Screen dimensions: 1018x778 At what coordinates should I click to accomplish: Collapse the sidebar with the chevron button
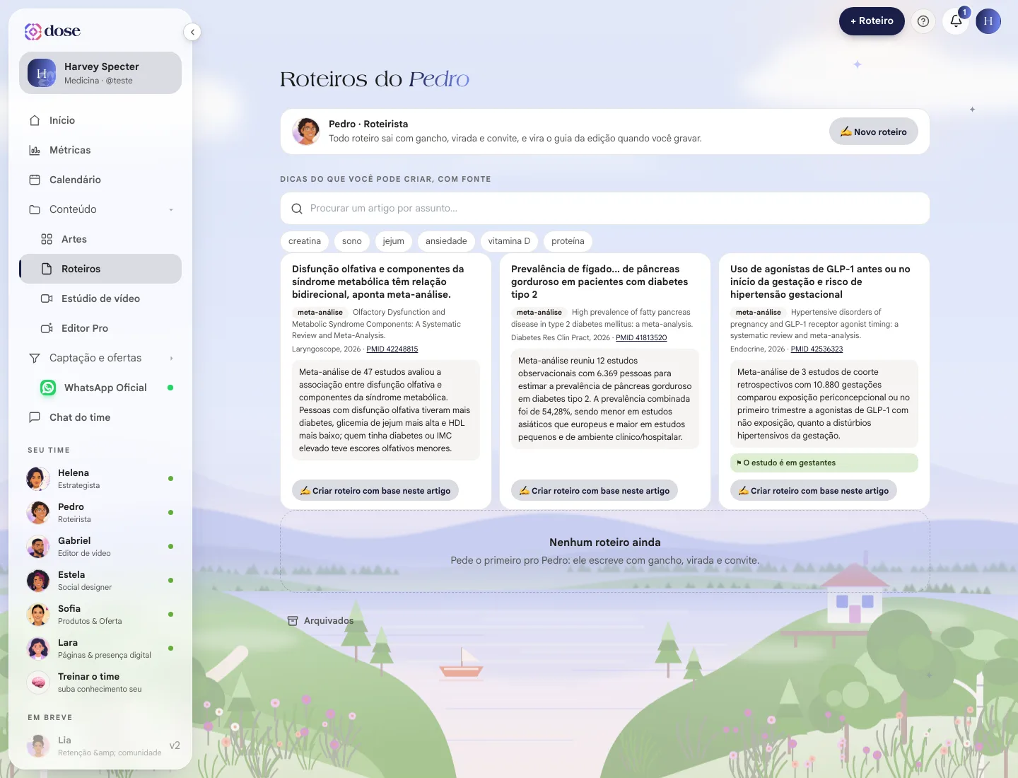pos(192,32)
